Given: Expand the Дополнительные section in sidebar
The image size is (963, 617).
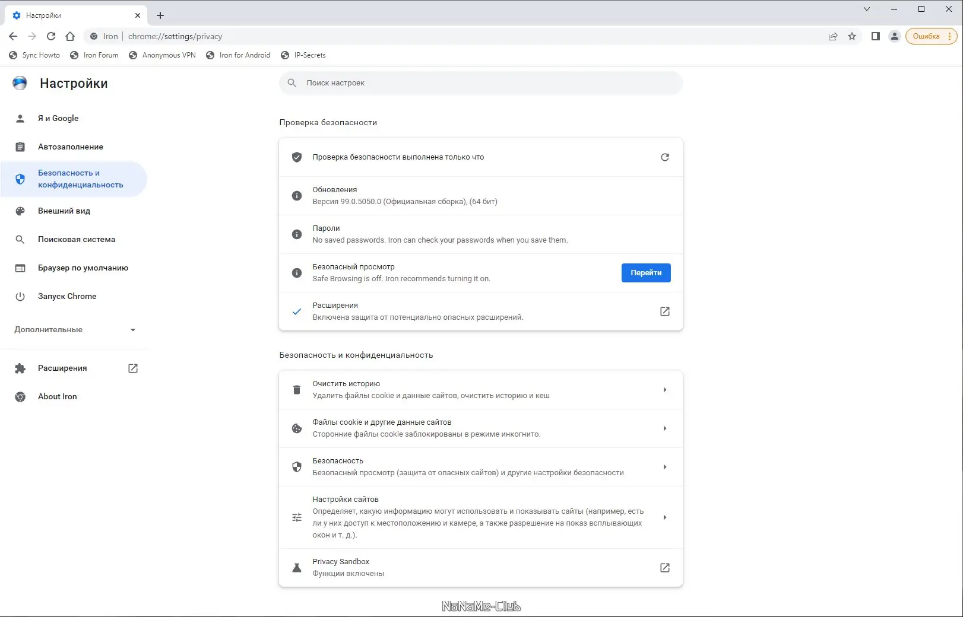Looking at the screenshot, I should (x=75, y=330).
